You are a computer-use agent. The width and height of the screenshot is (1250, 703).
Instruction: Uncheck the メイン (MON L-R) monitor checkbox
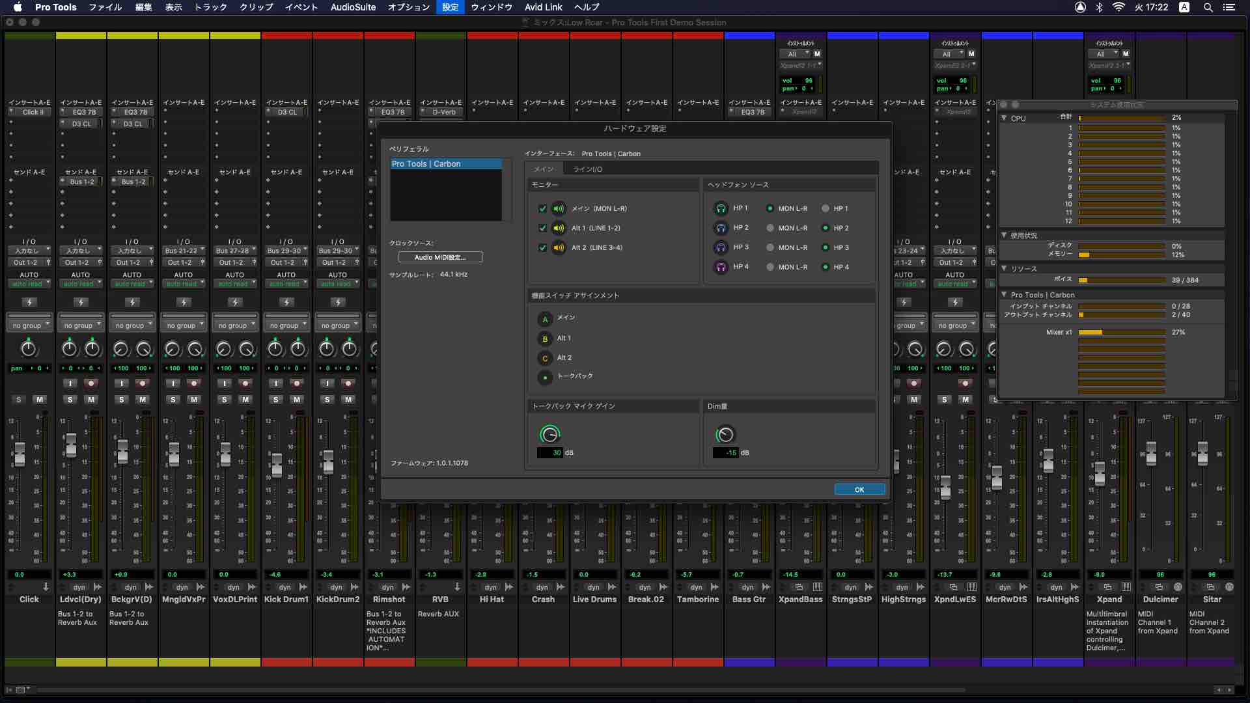coord(542,209)
